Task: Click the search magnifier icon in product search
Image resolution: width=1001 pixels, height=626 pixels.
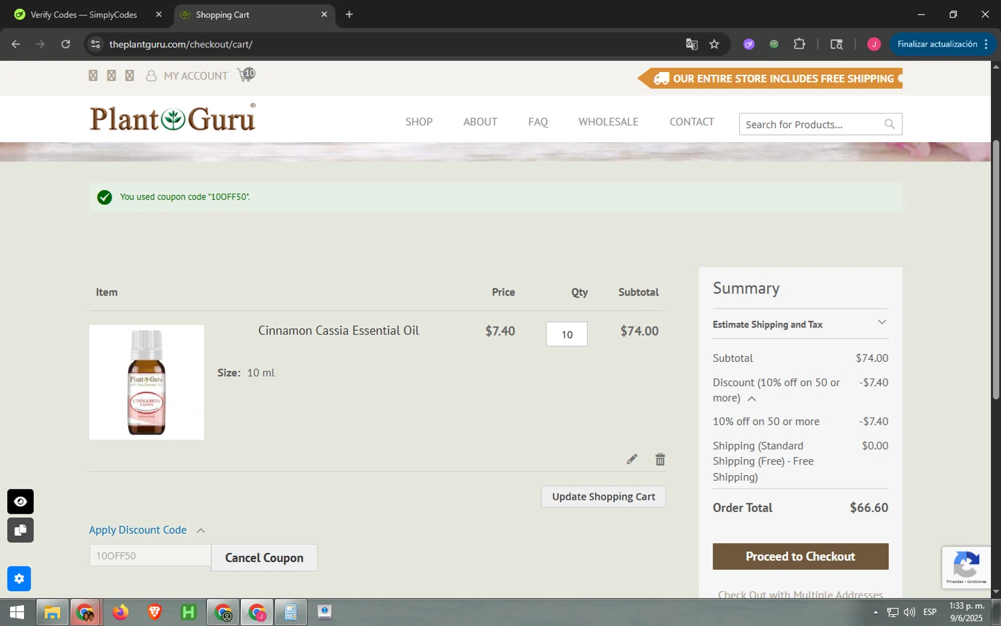Action: tap(890, 124)
